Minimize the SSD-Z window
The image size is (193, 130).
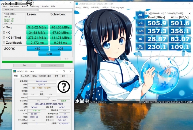click(57, 71)
